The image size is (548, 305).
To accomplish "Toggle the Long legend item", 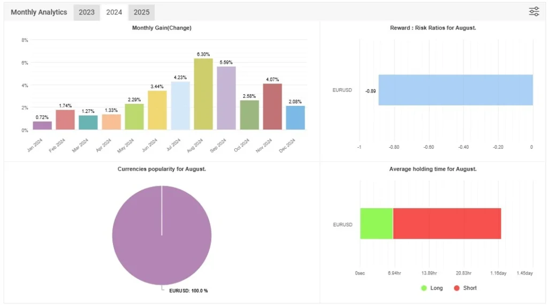I will coord(436,288).
